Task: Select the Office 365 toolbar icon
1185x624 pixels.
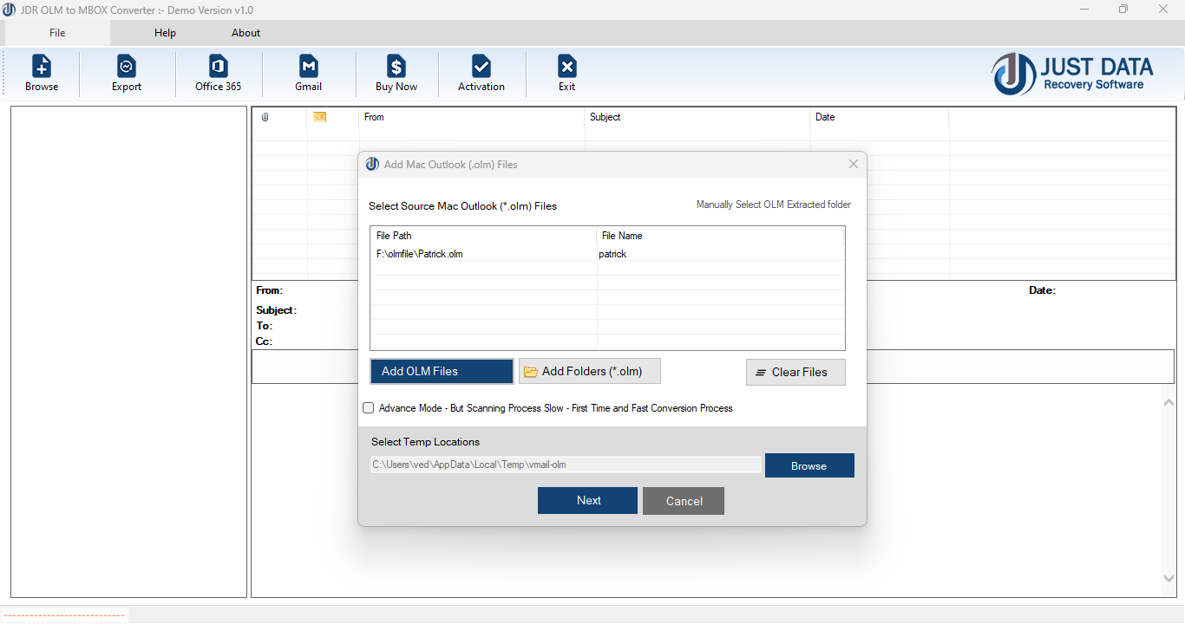Action: (219, 73)
